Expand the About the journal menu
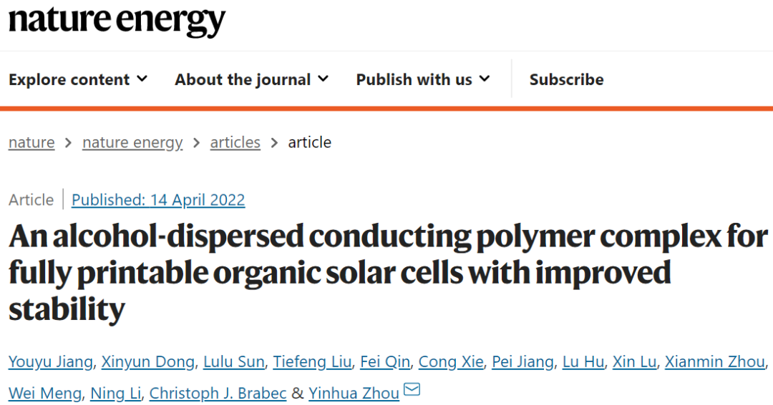 pyautogui.click(x=251, y=79)
